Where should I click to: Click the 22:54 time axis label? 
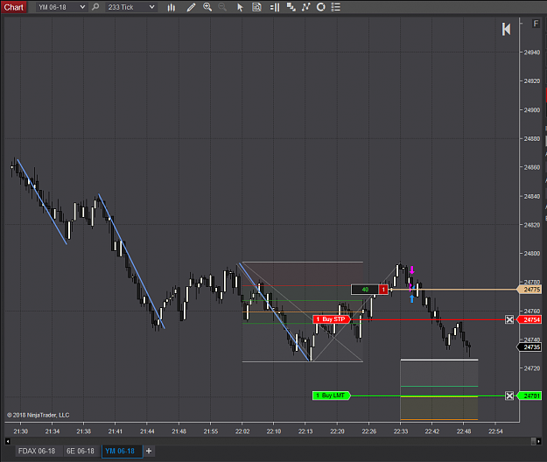tap(495, 431)
